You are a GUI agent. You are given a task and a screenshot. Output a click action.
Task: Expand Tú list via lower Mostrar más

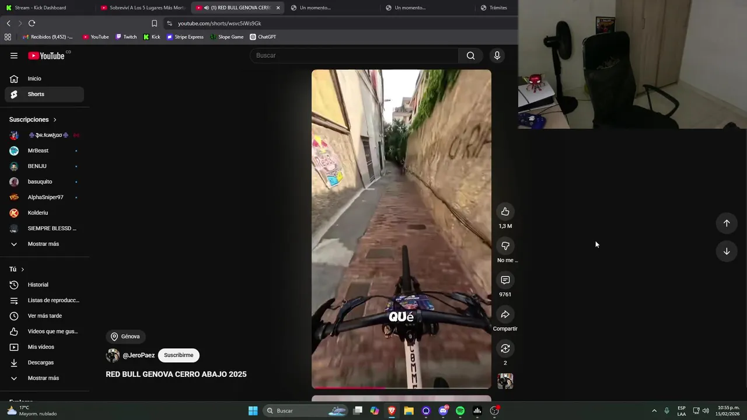coord(44,378)
